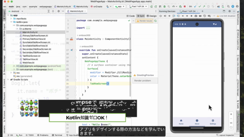Open the Terminal bottom tab
244x137 pixels.
coord(57,135)
